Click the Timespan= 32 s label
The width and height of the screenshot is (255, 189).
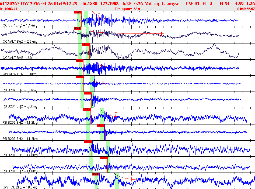[x=127, y=9]
